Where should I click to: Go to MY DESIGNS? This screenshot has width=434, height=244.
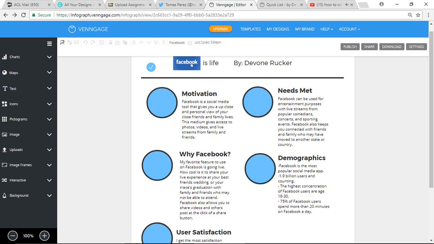tap(278, 29)
